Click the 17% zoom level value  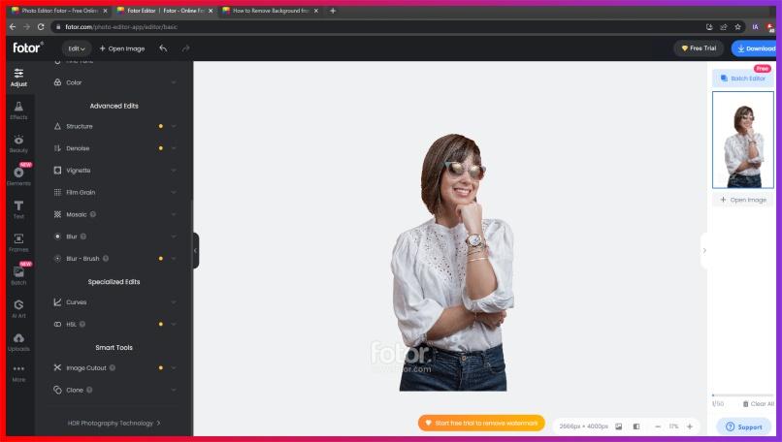coord(673,426)
